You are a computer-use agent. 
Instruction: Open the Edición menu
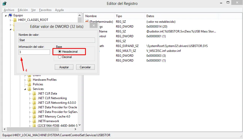coord(23,10)
